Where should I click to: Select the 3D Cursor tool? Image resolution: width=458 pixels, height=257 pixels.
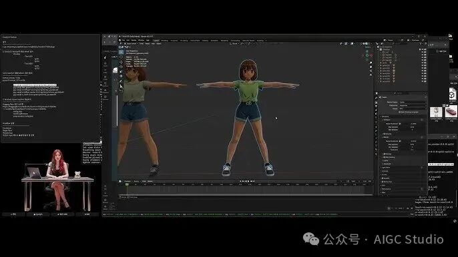[x=121, y=57]
